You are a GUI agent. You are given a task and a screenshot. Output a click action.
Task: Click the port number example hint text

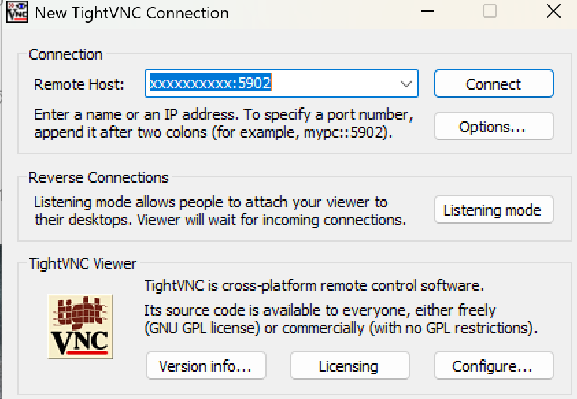[223, 123]
